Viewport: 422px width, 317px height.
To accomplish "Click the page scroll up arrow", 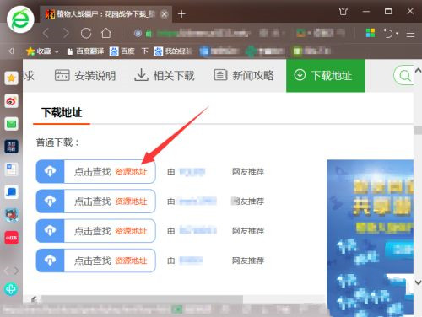I will coord(418,70).
